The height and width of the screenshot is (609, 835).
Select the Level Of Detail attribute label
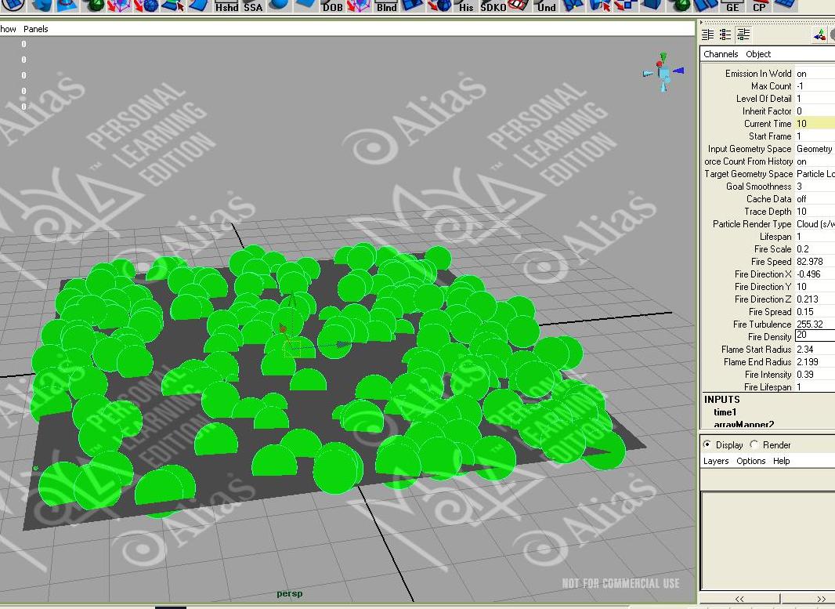[764, 99]
